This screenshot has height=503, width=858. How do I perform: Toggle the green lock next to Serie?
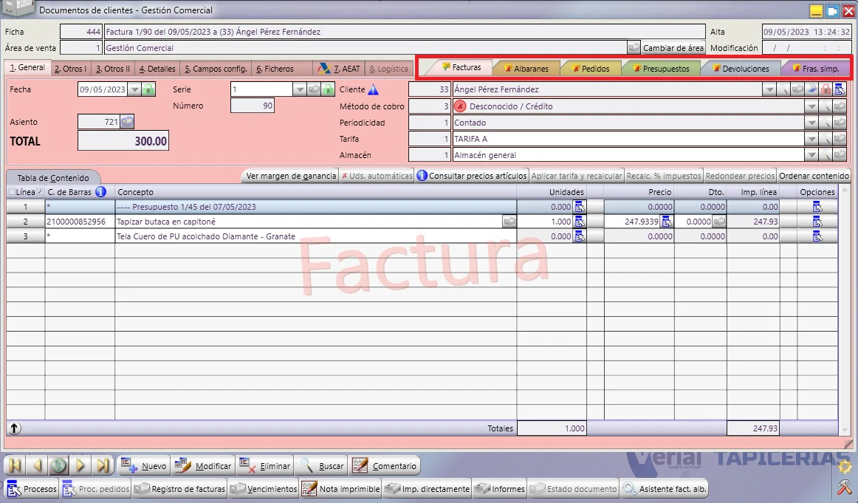pos(327,89)
